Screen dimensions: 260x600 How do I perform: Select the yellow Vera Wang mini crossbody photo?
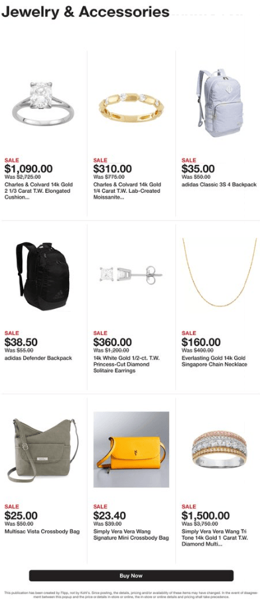[x=131, y=450]
